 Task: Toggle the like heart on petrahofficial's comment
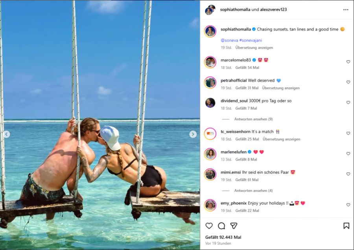click(x=348, y=82)
